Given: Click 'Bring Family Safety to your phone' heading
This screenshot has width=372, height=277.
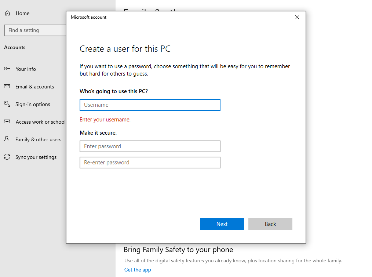Looking at the screenshot, I should click(178, 250).
